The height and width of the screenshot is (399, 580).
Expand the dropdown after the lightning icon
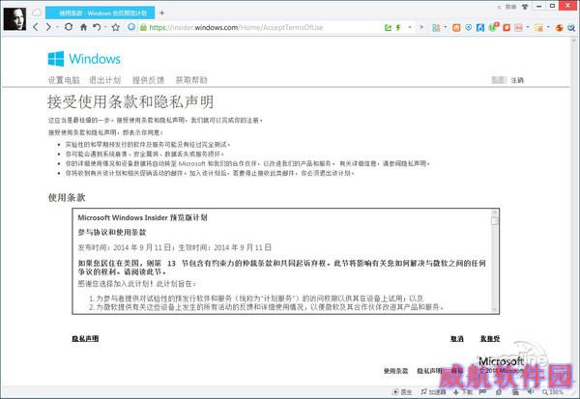(410, 27)
